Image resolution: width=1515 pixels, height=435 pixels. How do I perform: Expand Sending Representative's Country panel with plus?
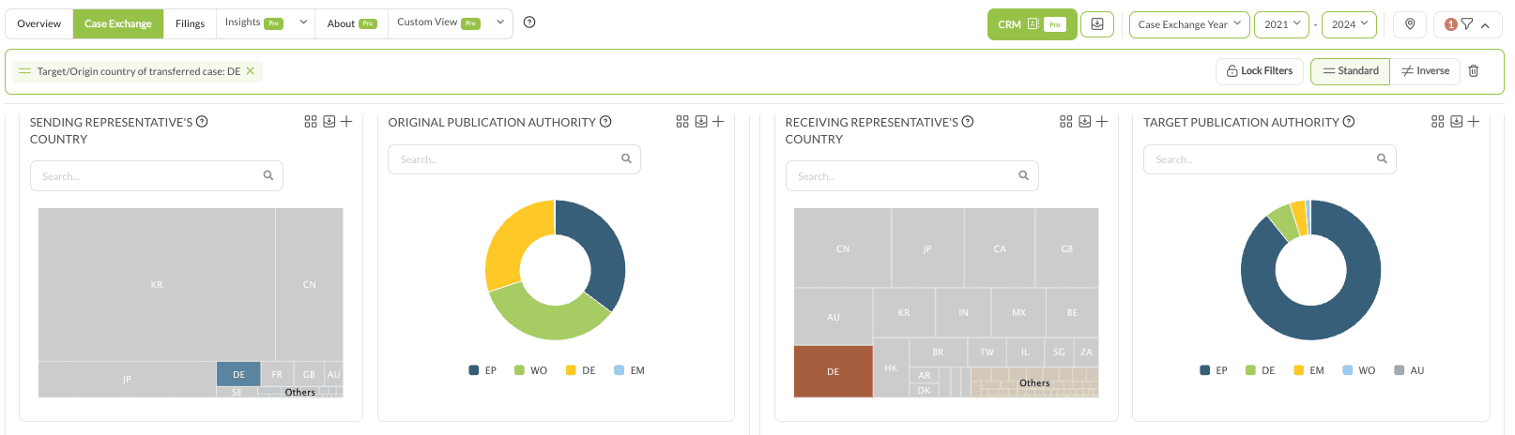click(346, 122)
